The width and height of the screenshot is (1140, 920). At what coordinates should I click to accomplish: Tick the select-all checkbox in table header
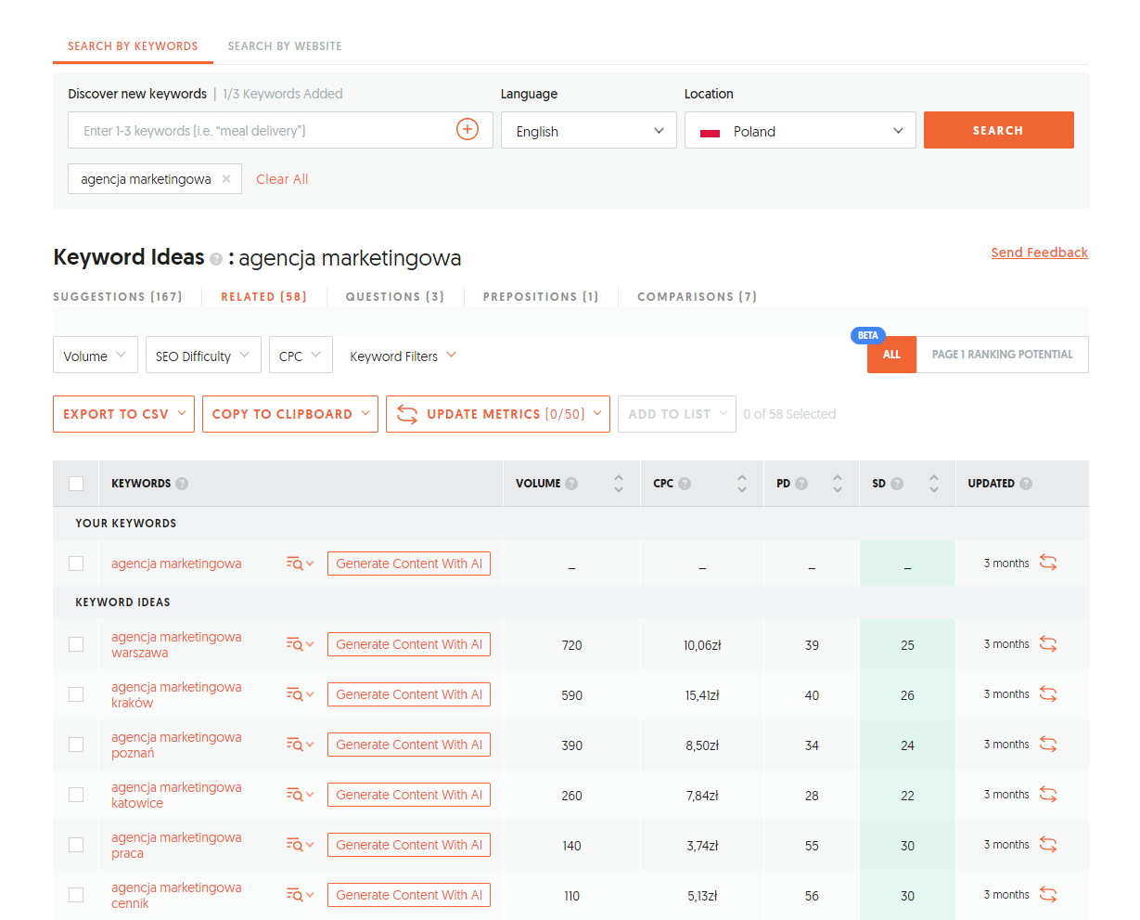click(76, 484)
